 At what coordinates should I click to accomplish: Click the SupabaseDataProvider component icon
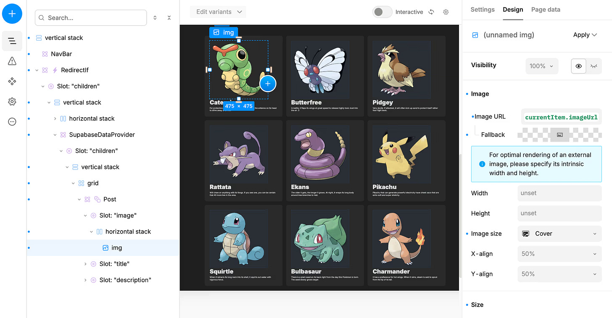63,135
